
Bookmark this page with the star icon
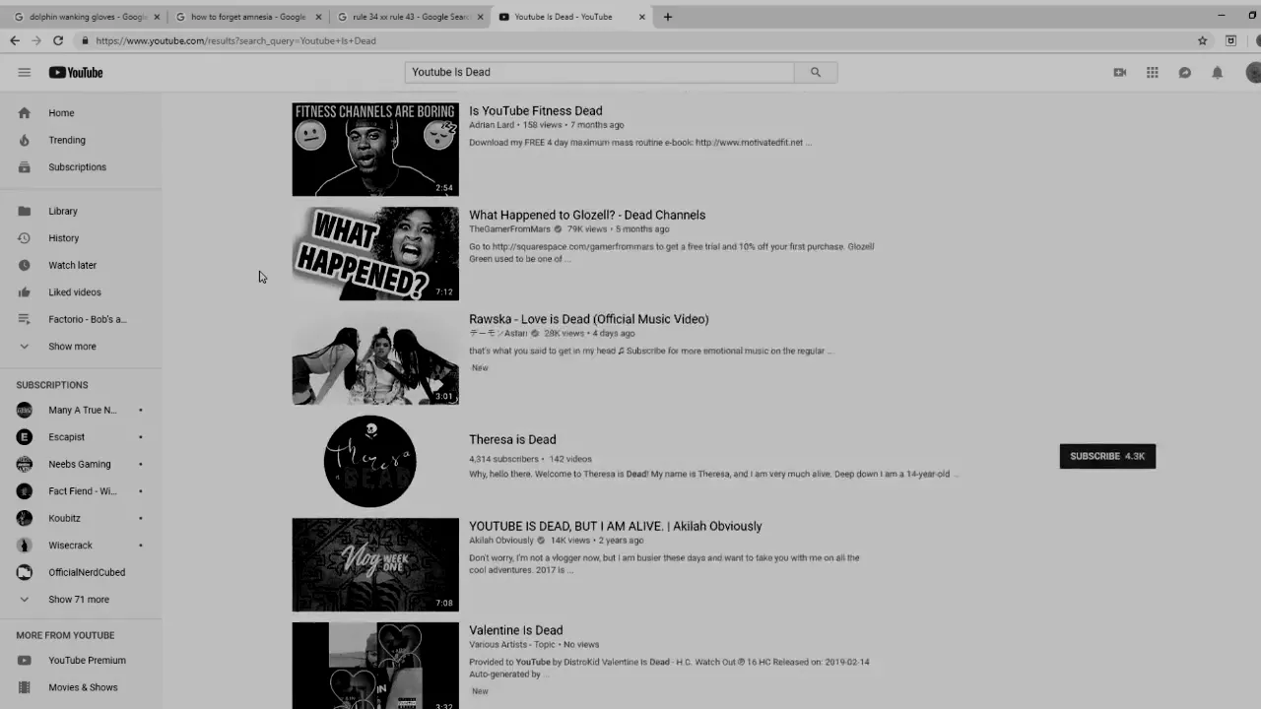(1202, 40)
